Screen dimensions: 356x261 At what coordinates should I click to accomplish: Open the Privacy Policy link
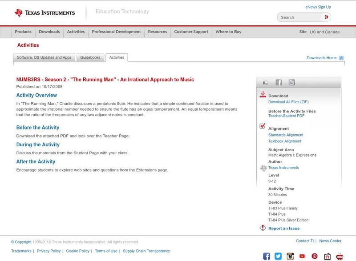[49, 251]
